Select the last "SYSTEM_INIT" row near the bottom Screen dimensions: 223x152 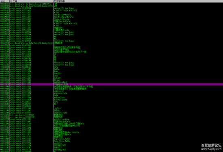pyautogui.click(x=111, y=150)
